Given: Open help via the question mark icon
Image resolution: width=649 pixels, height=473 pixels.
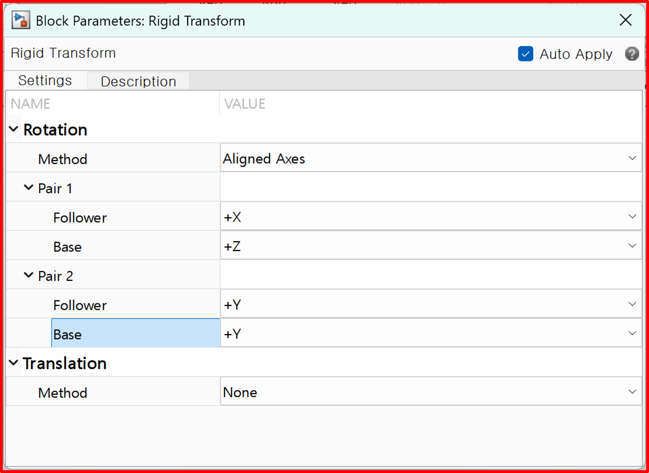Looking at the screenshot, I should pyautogui.click(x=632, y=54).
